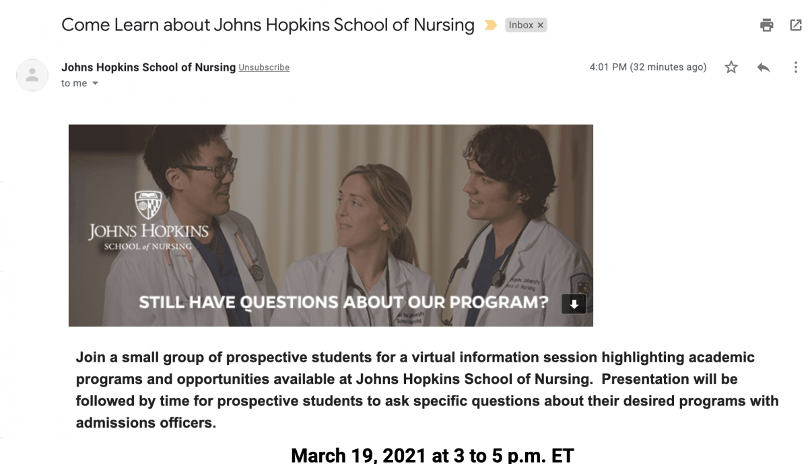The height and width of the screenshot is (464, 808).
Task: Click the paragraph starting 'Join a small group'
Action: tap(427, 391)
